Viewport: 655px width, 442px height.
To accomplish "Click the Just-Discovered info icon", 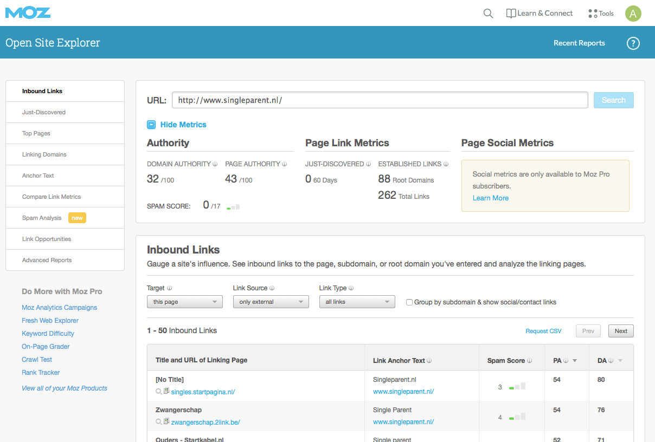I will (x=369, y=164).
